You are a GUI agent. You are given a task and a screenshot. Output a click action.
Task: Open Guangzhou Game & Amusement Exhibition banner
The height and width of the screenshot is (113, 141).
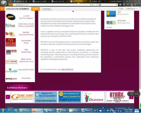46,97
